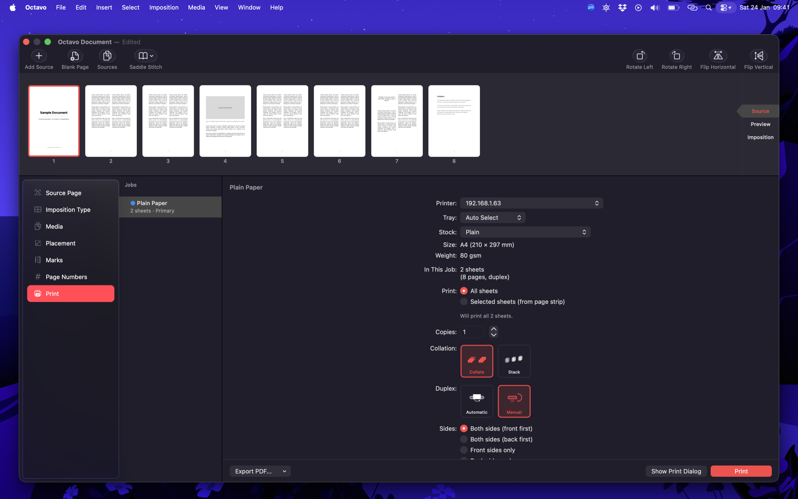This screenshot has height=499, width=798.
Task: Open the Printer dropdown showing 192.168.1.63
Action: point(531,203)
